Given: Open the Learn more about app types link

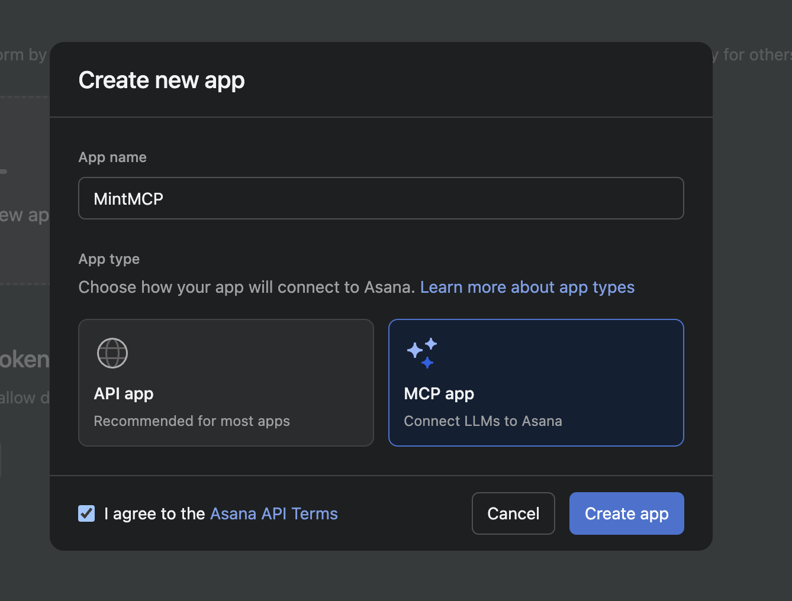Looking at the screenshot, I should click(x=527, y=287).
